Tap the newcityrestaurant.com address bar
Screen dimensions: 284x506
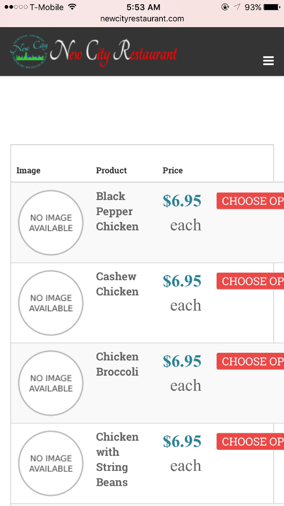142,19
